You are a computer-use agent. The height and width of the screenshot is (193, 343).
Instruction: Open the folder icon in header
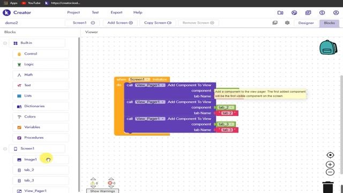(x=280, y=13)
